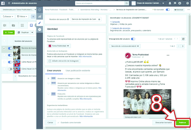Open the account overview tab icon

pos(5,25)
